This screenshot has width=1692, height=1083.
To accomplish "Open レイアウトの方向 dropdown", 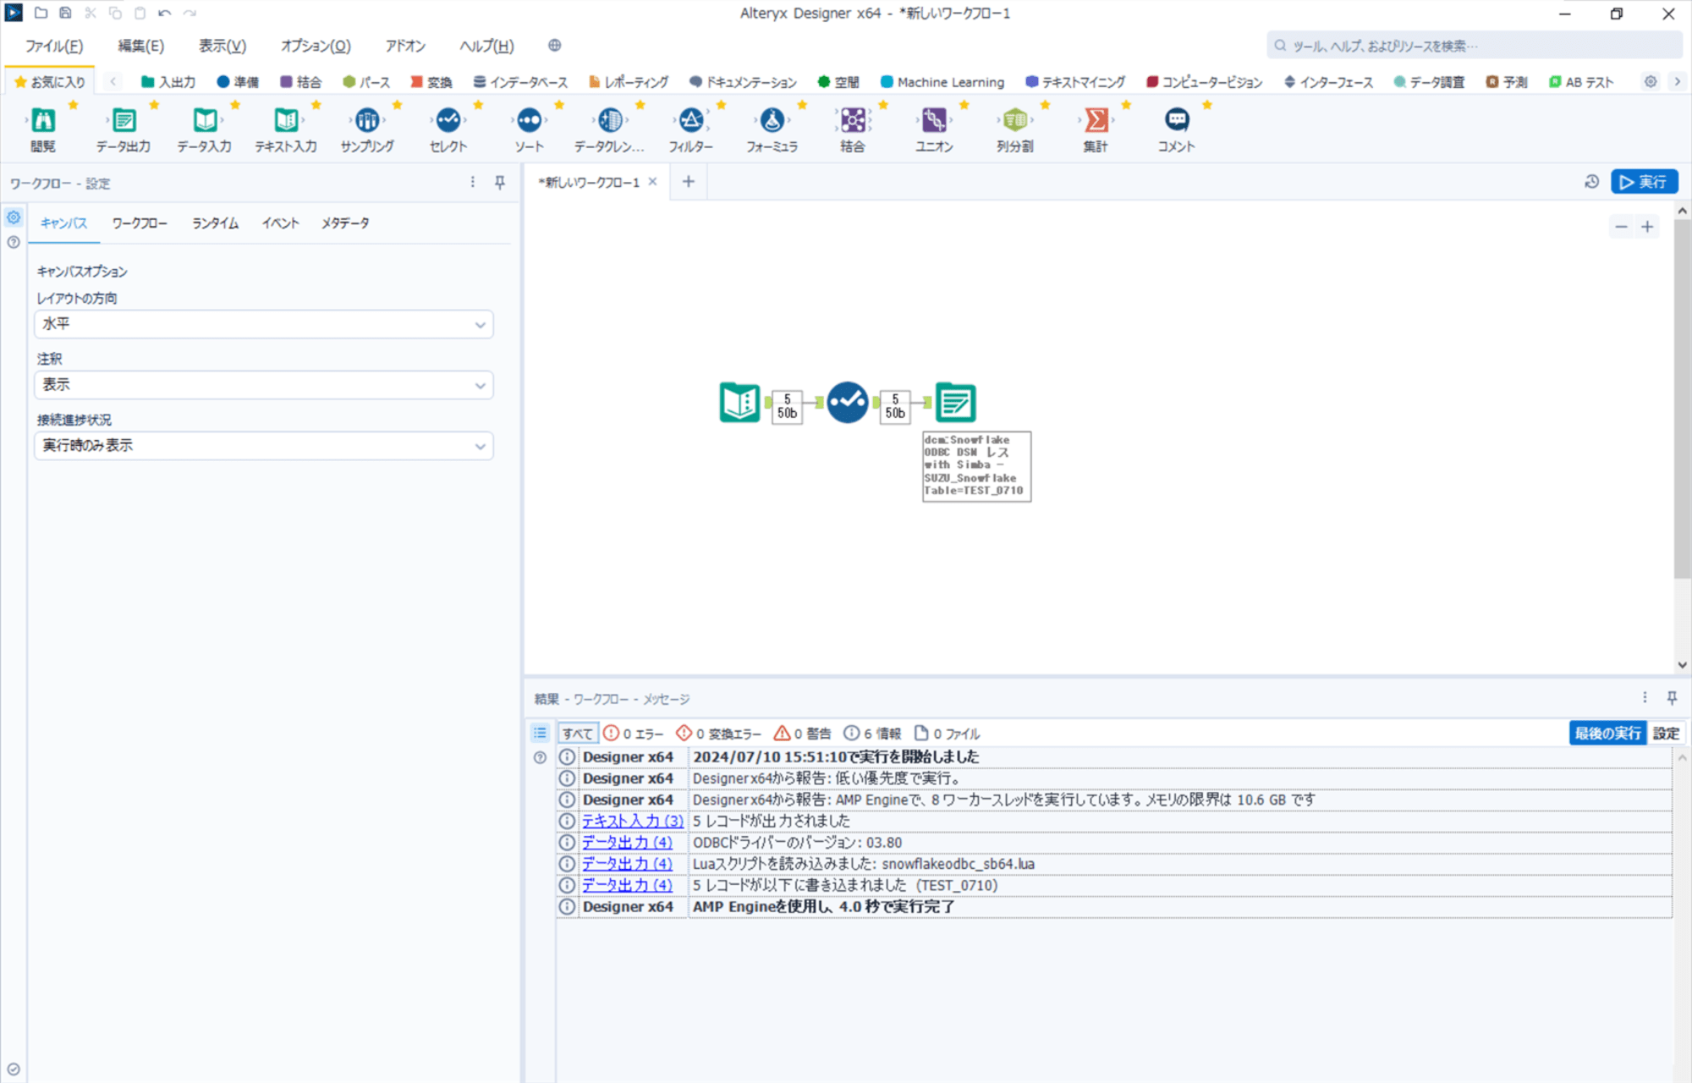I will point(264,324).
